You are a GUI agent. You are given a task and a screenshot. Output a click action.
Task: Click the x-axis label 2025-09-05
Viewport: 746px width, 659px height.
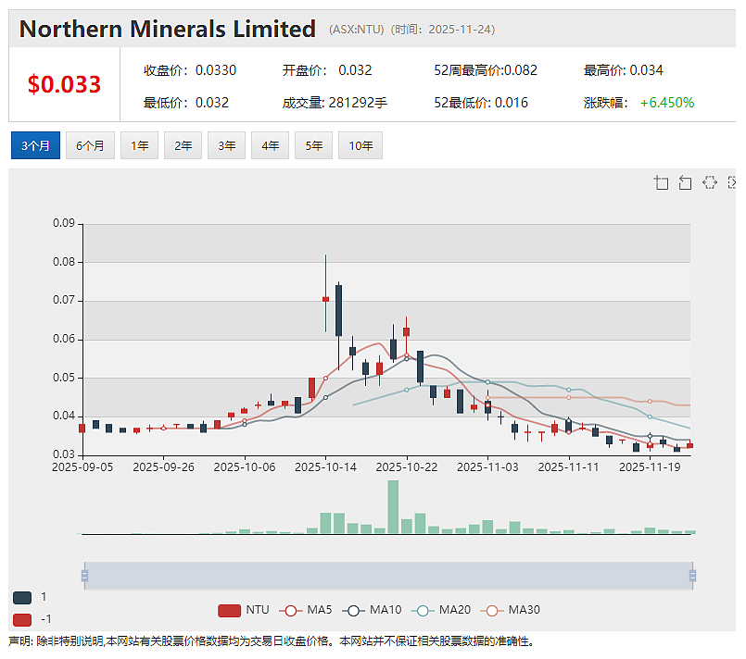tap(82, 467)
